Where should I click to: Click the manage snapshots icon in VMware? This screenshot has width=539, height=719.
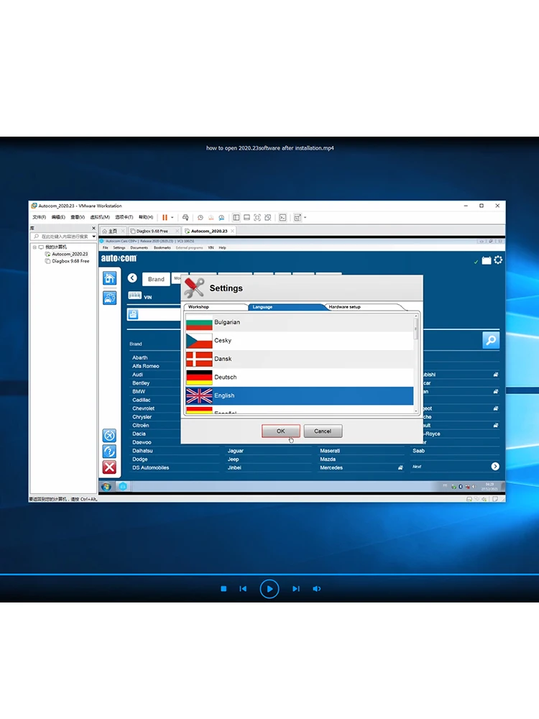tap(221, 217)
